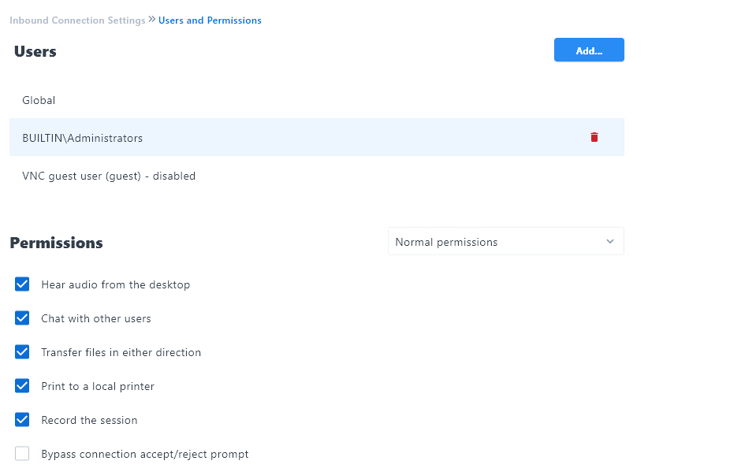Go to Inbound Connection Settings breadcrumb
730x468 pixels.
(x=77, y=20)
